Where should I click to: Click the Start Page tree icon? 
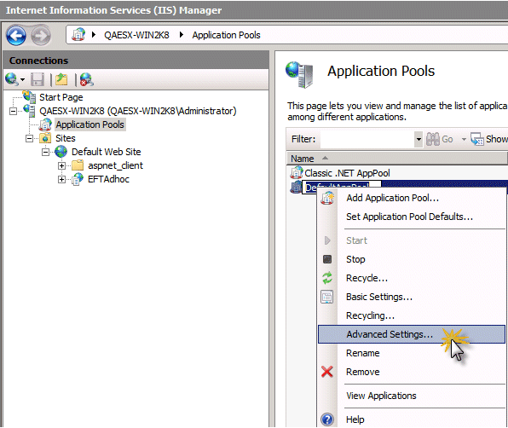click(29, 97)
